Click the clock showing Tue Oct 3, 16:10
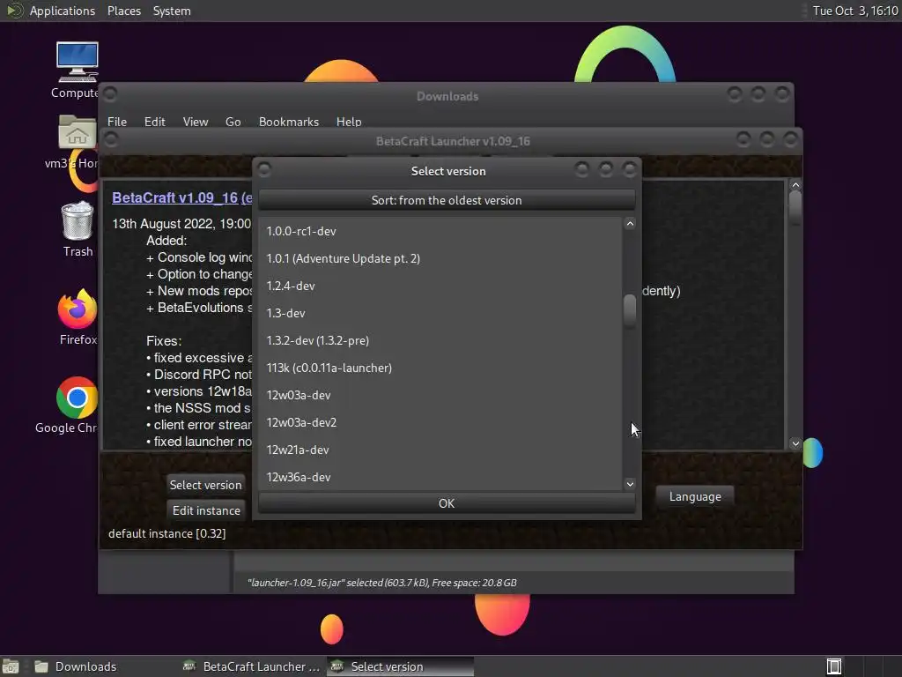This screenshot has height=677, width=902. 854,11
